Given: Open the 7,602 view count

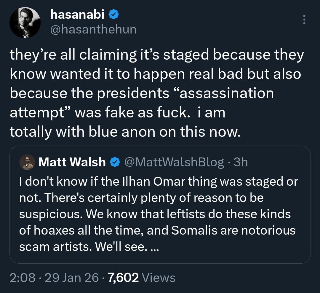Looking at the screenshot, I should [124, 278].
